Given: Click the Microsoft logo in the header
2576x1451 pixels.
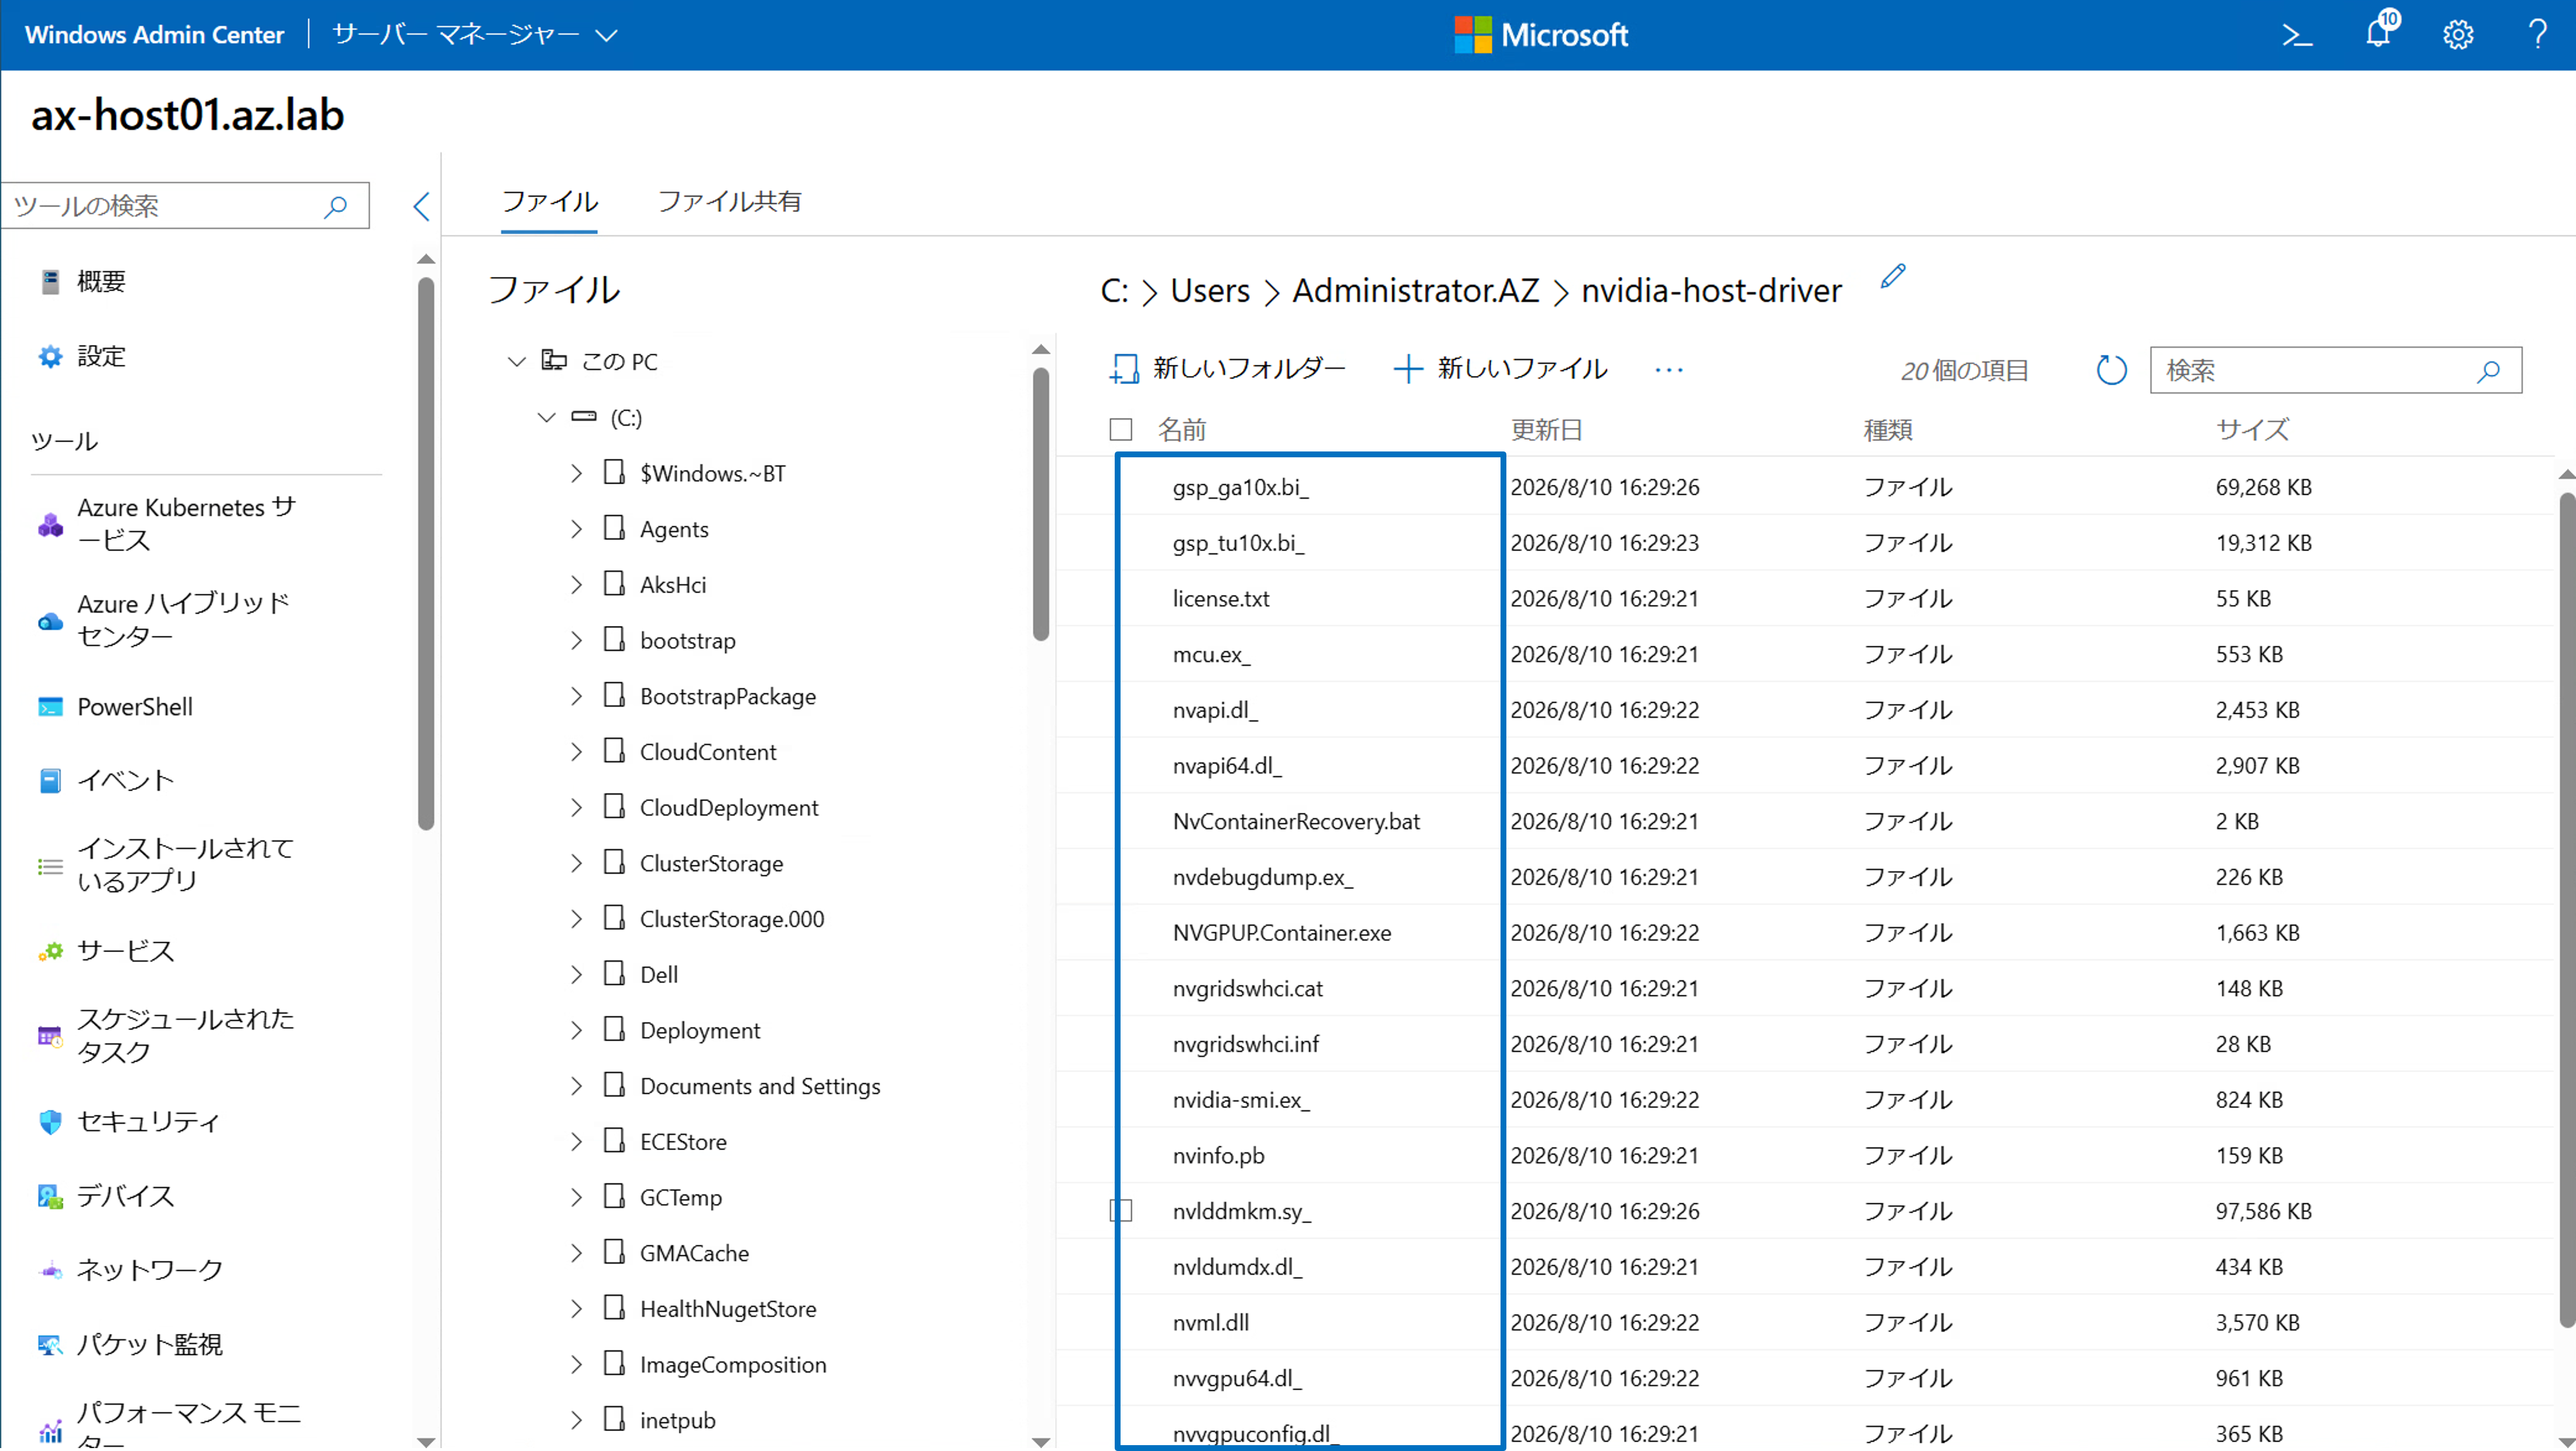Looking at the screenshot, I should [1541, 35].
